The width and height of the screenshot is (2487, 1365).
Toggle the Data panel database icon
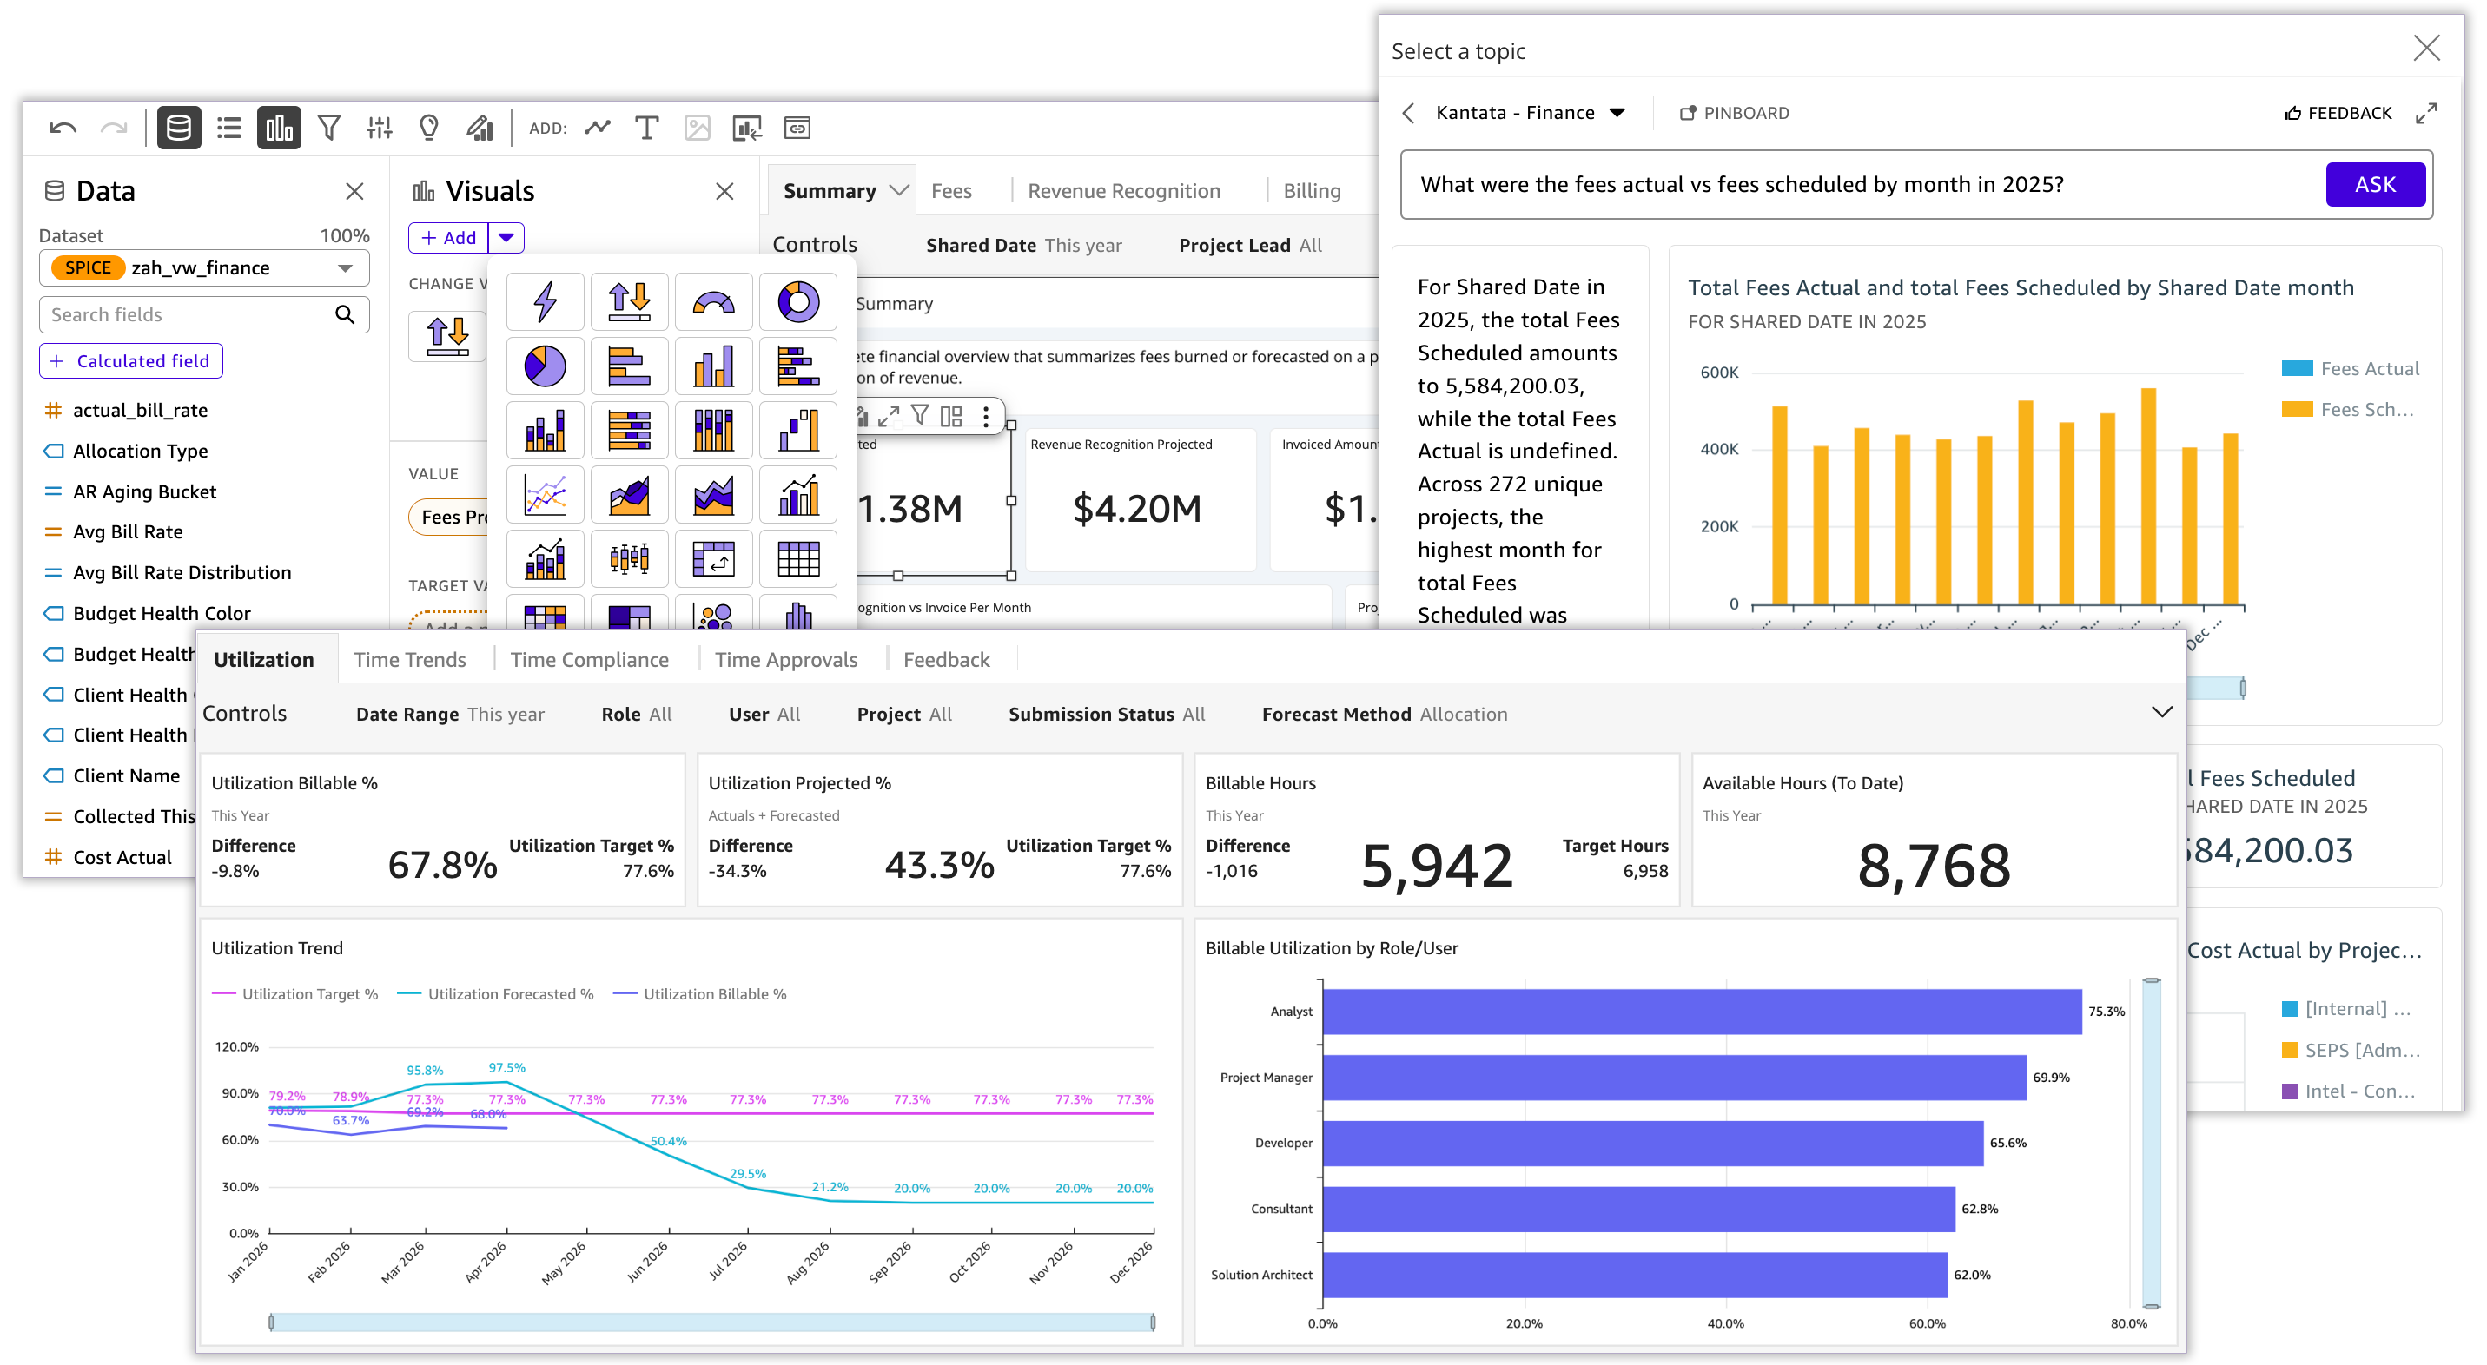coord(179,128)
